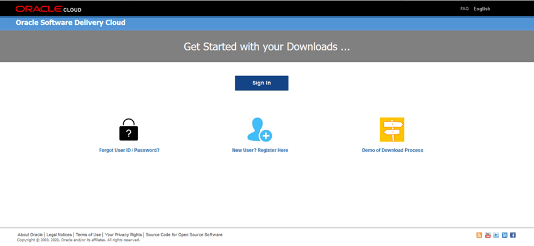This screenshot has height=246, width=534.
Task: Click the Get Started with your Downloads heading
Action: 266,47
